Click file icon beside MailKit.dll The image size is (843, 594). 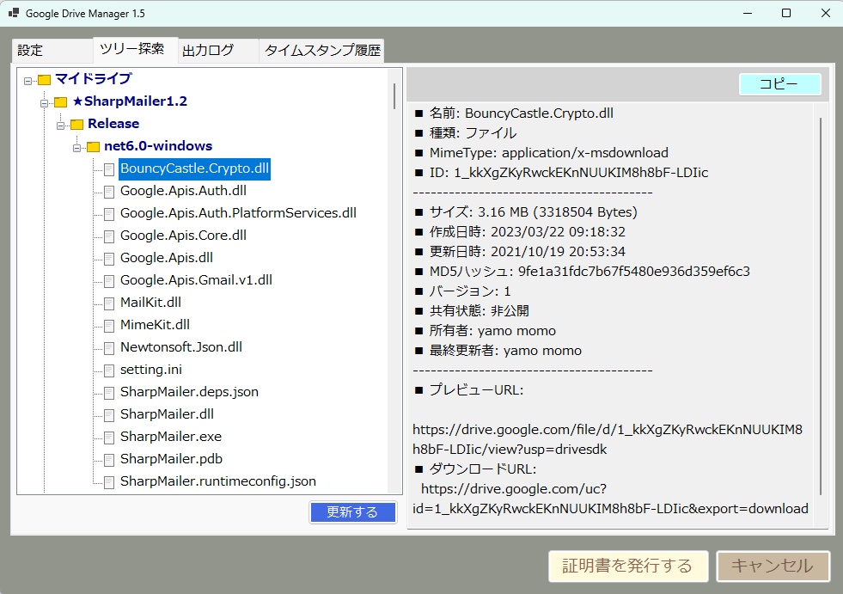tap(108, 303)
